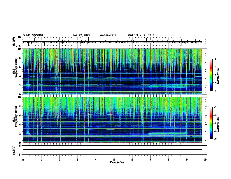Click the time-axis tick label "8"
The height and width of the screenshot is (179, 231).
pyautogui.click(x=169, y=160)
